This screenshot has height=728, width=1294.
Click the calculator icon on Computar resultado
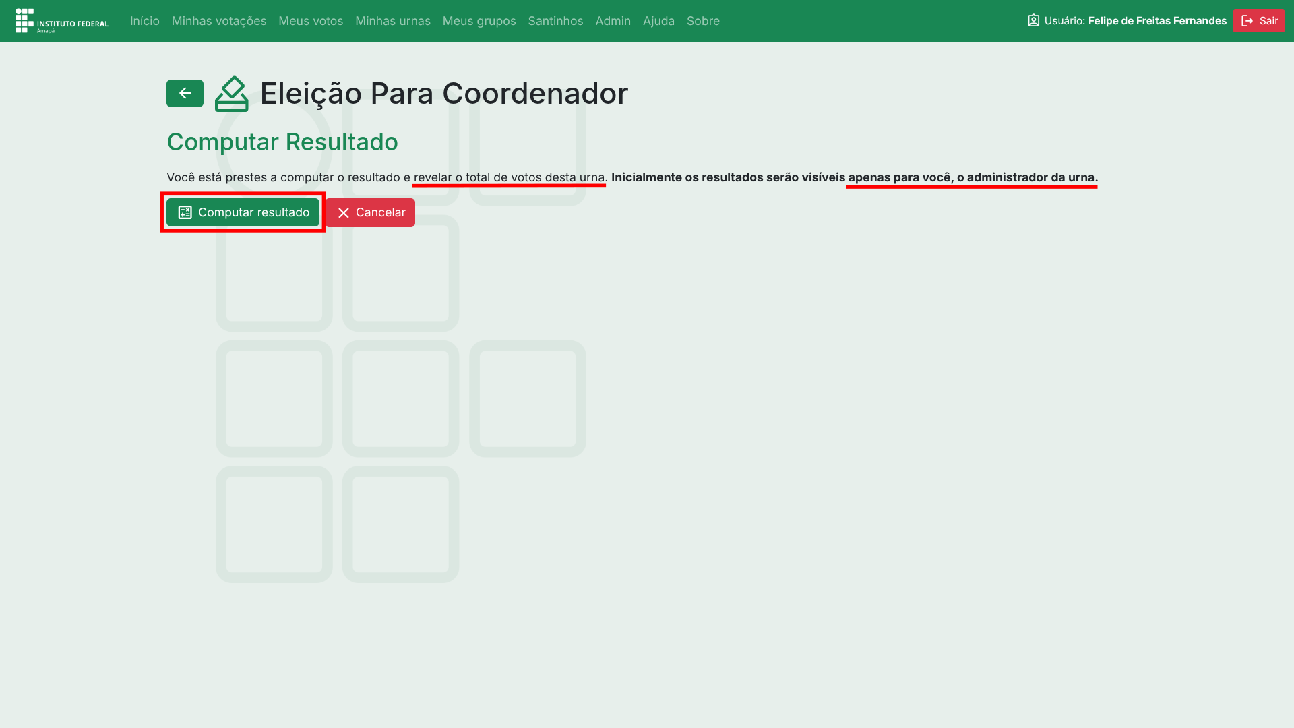185,212
